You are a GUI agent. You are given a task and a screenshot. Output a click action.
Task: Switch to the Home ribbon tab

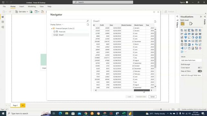pos(13,6)
